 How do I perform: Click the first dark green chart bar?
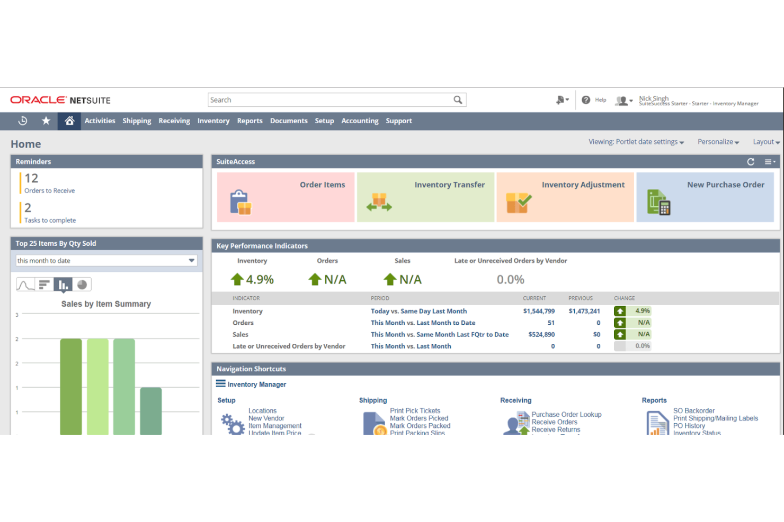71,387
